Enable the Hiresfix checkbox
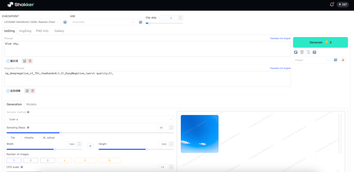This screenshot has height=172, width=354. pyautogui.click(x=22, y=137)
